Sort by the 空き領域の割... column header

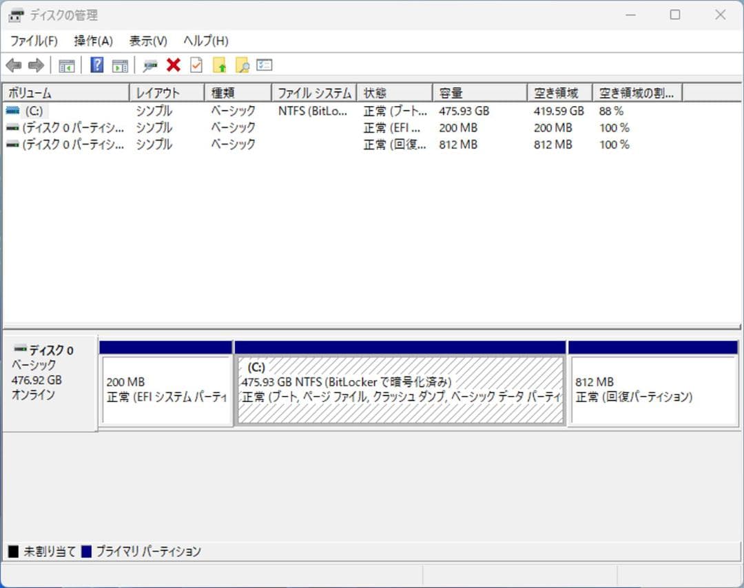(638, 92)
